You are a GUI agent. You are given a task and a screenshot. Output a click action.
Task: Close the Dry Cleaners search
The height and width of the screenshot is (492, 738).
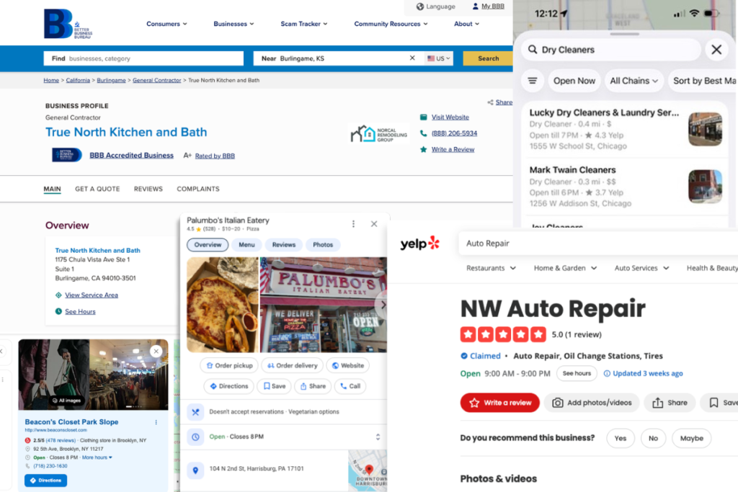[716, 50]
